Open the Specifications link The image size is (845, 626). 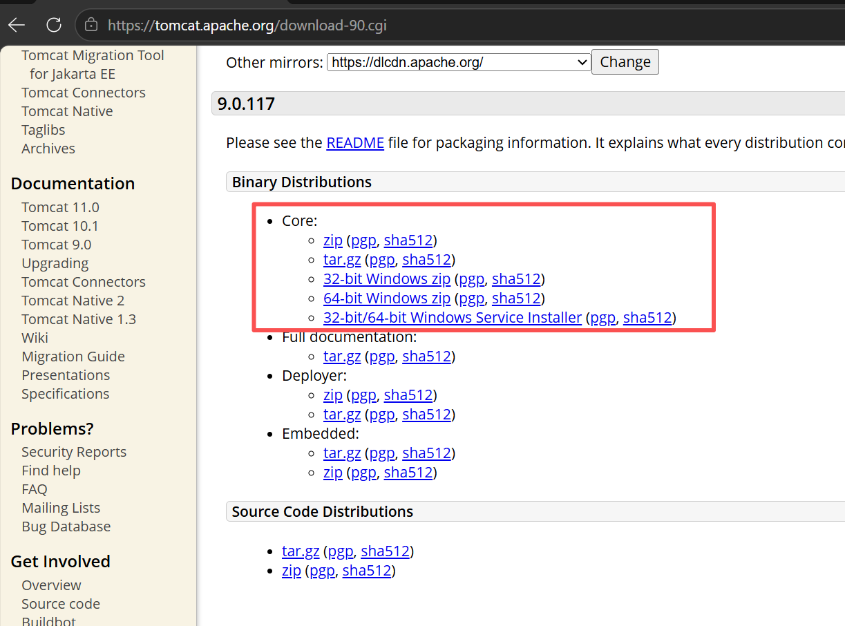click(x=66, y=394)
